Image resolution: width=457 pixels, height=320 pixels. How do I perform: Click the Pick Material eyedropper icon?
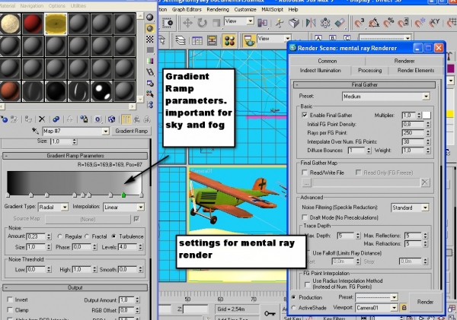[35, 131]
